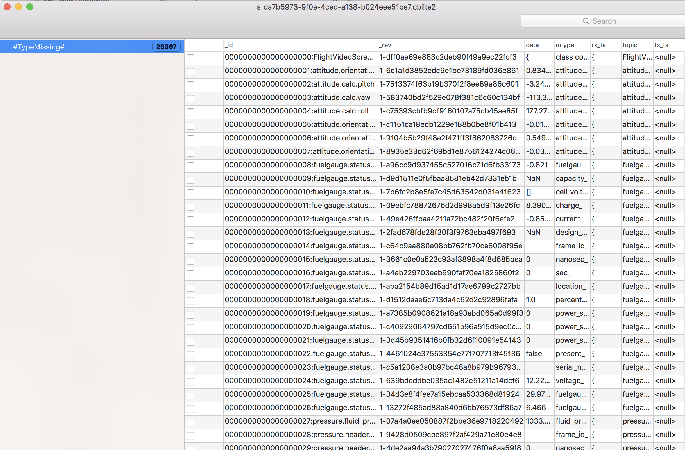This screenshot has width=685, height=450.
Task: Click the tx_ts column header
Action: [x=661, y=45]
